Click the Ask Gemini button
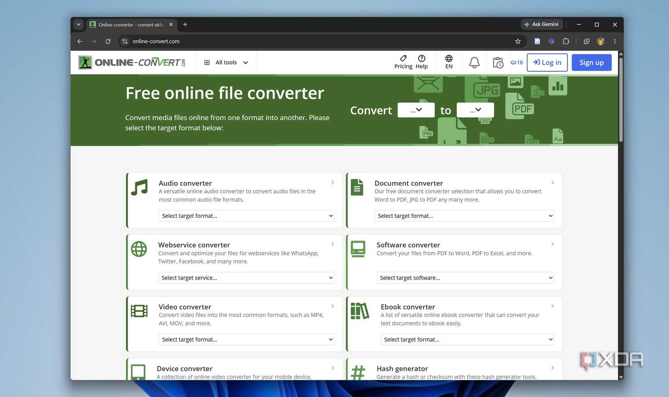Viewport: 669px width, 397px height. (x=542, y=24)
